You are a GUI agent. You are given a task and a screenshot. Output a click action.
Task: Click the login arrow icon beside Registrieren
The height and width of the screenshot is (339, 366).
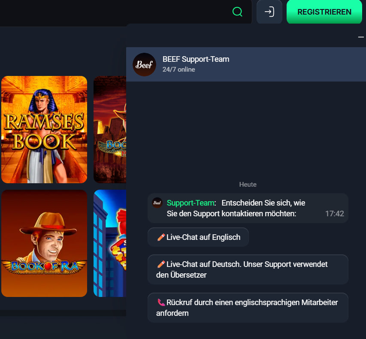[269, 12]
